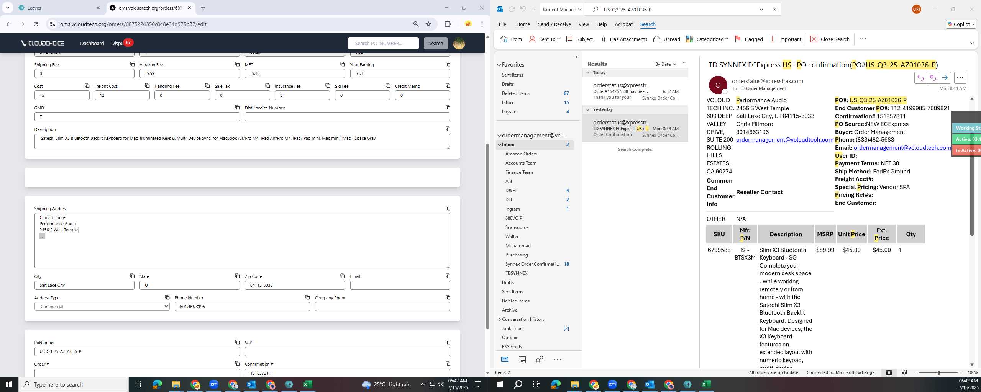Screen dimensions: 981x392
Task: Open the Copilot button in Outlook
Action: (x=961, y=24)
